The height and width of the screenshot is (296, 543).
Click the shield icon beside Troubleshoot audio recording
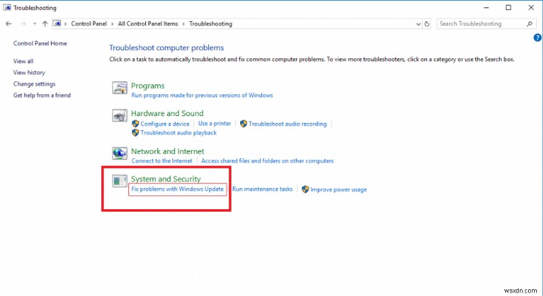(244, 124)
